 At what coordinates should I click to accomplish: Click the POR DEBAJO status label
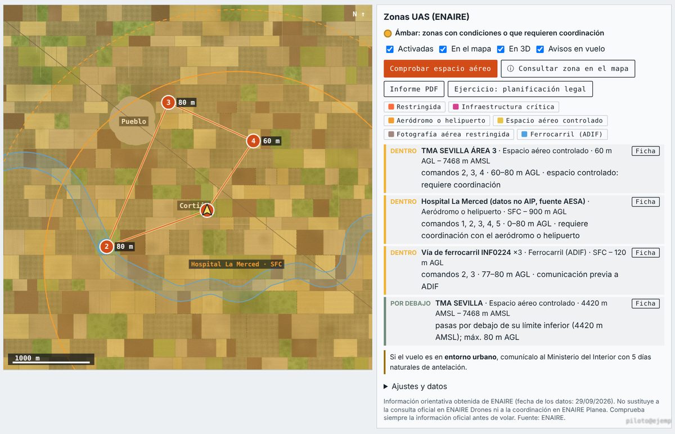(x=410, y=303)
